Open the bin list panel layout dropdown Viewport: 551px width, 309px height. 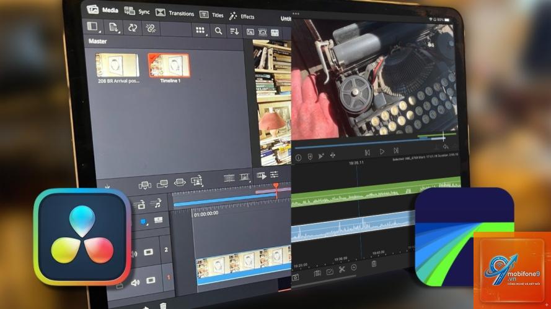[94, 27]
